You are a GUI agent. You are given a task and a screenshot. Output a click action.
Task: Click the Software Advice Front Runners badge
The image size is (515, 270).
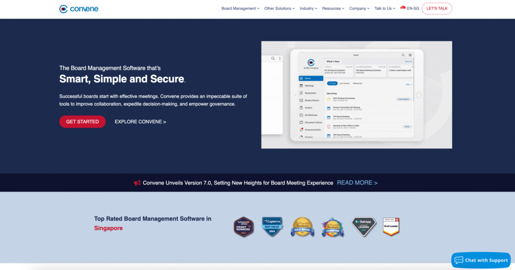click(244, 227)
